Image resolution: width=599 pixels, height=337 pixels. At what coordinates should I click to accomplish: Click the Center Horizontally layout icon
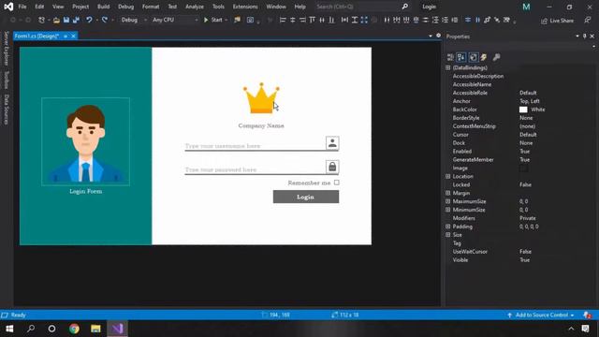coord(468,20)
